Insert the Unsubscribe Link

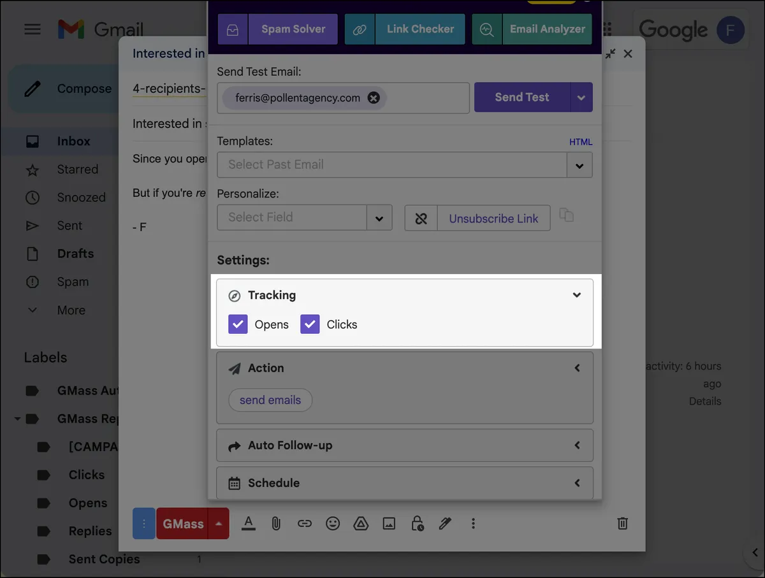[494, 219]
